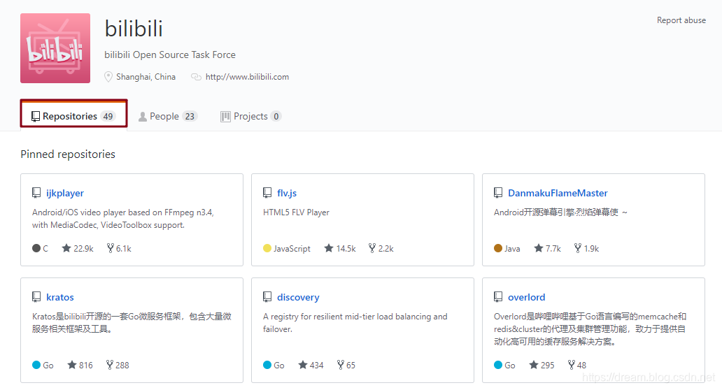This screenshot has height=390, width=722.
Task: Click the dark C language color dot
Action: point(36,248)
